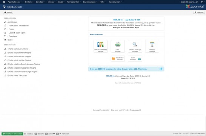Image resolution: width=206 pixels, height=136 pixels.
Task: Click the exclusive Add-ons link
Action: (x=18, y=49)
